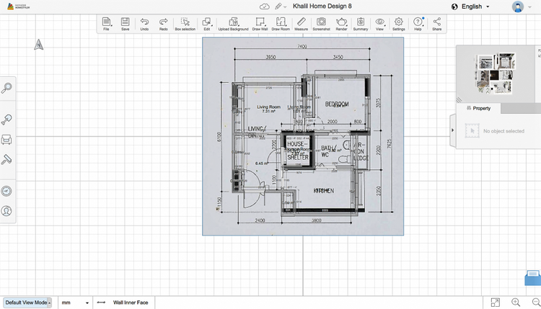Open the blue chat message widget
The image size is (541, 309).
click(533, 277)
